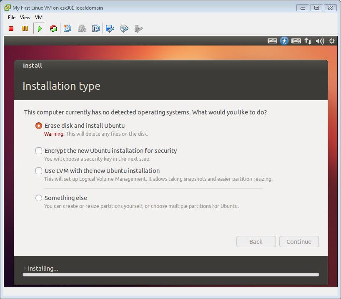Click the Continue button
Image resolution: width=341 pixels, height=299 pixels.
(299, 242)
